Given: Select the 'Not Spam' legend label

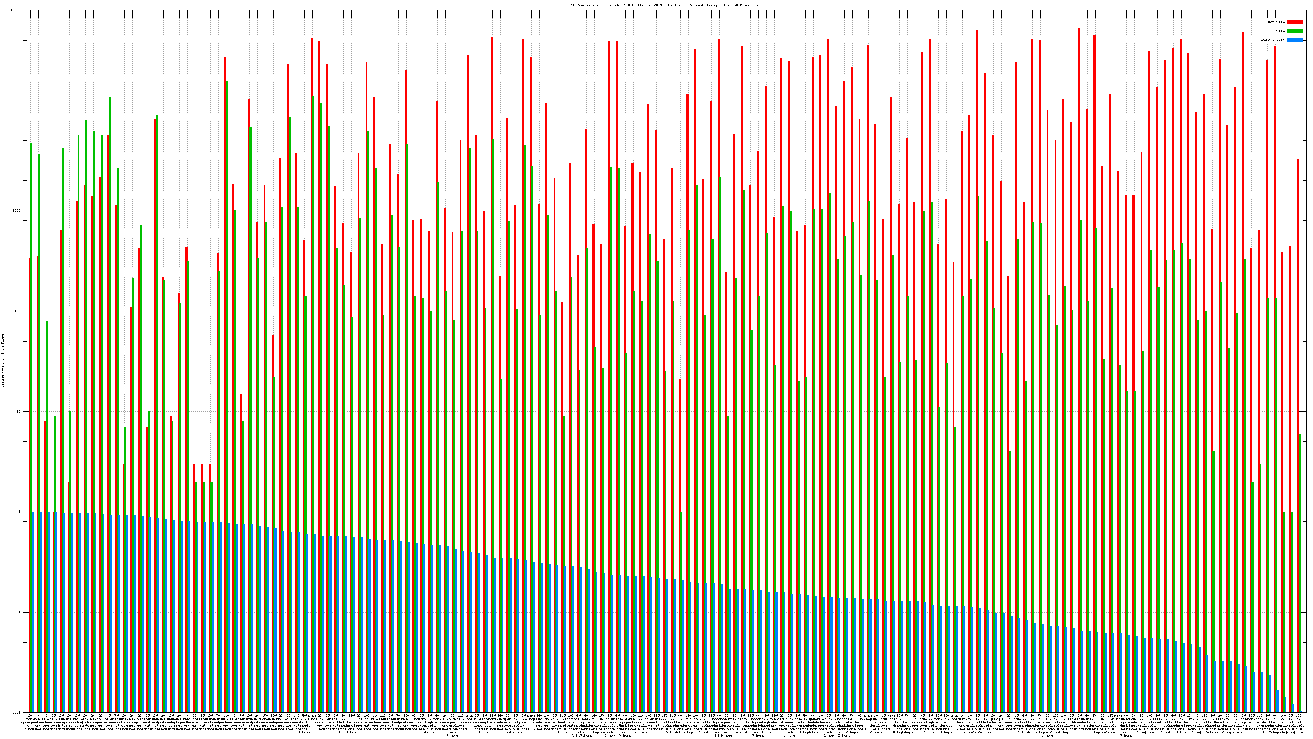Looking at the screenshot, I should [x=1276, y=22].
